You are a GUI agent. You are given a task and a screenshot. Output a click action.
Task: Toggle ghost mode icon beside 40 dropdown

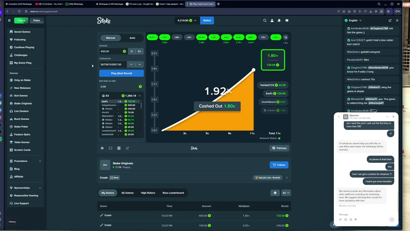click(275, 193)
